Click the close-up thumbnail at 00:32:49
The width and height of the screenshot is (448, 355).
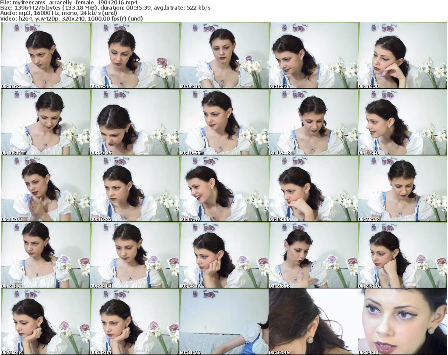(x=313, y=322)
